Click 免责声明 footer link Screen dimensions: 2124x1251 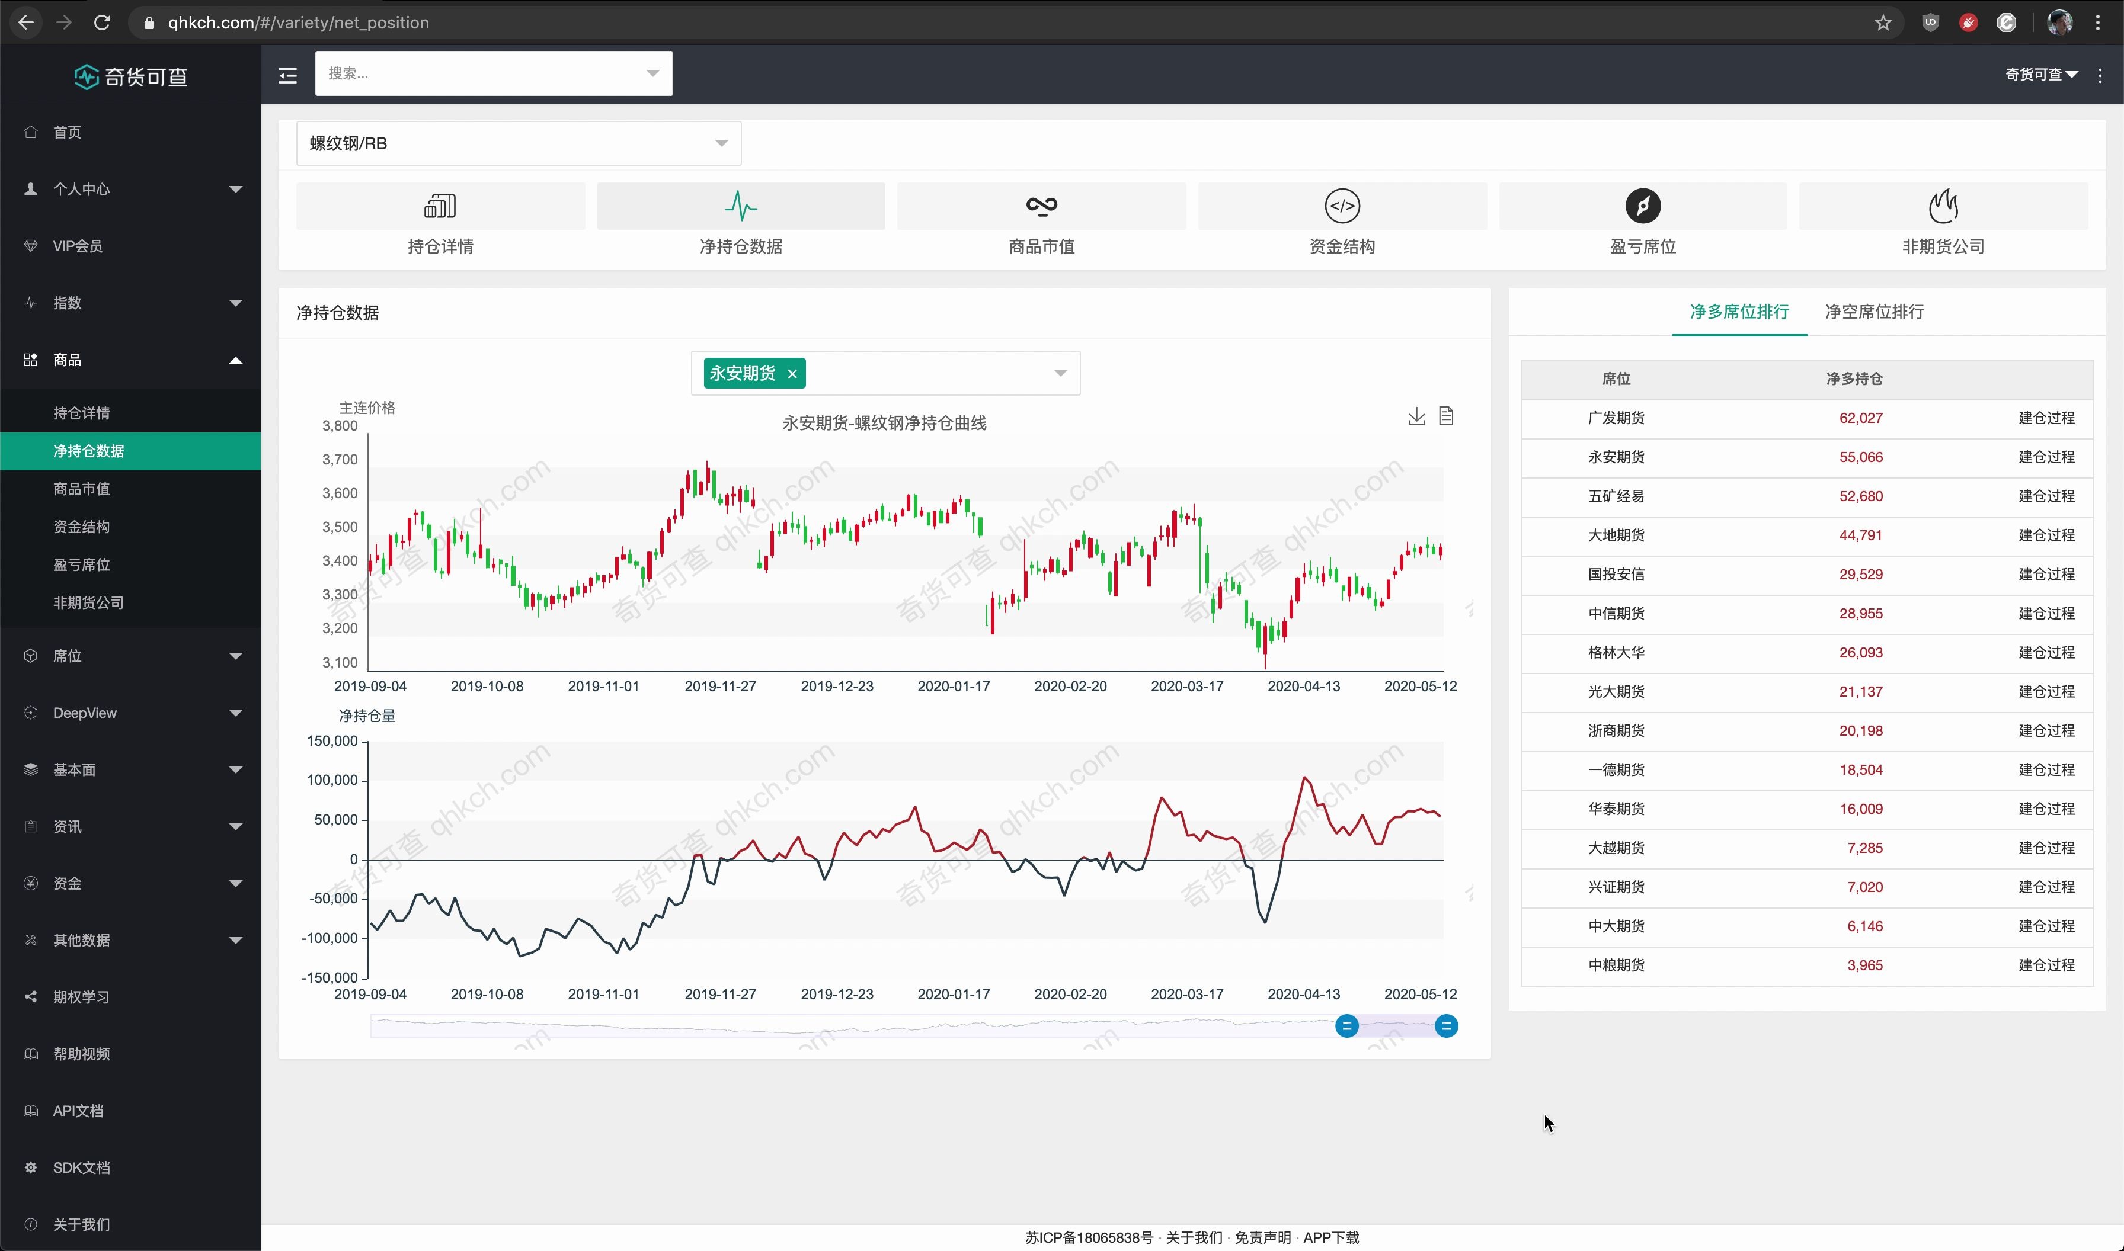coord(1262,1237)
